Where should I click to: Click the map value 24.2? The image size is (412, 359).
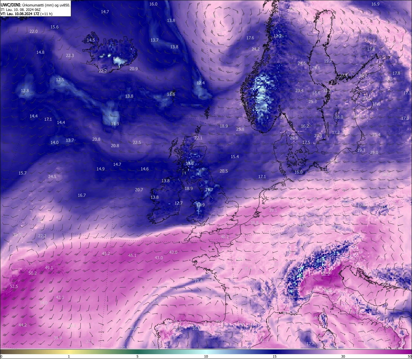(x=256, y=49)
